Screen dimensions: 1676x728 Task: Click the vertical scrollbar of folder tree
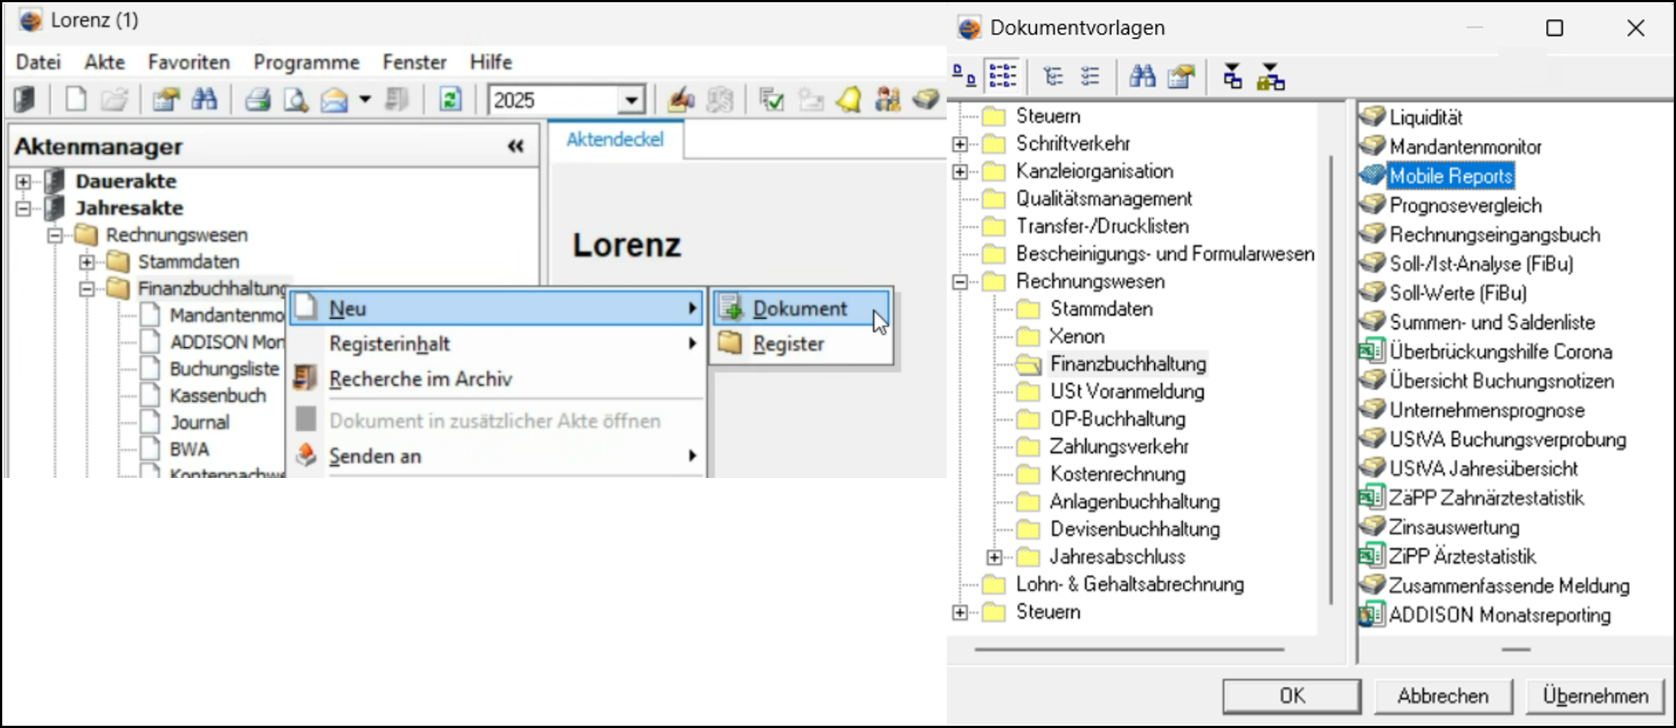point(1332,379)
